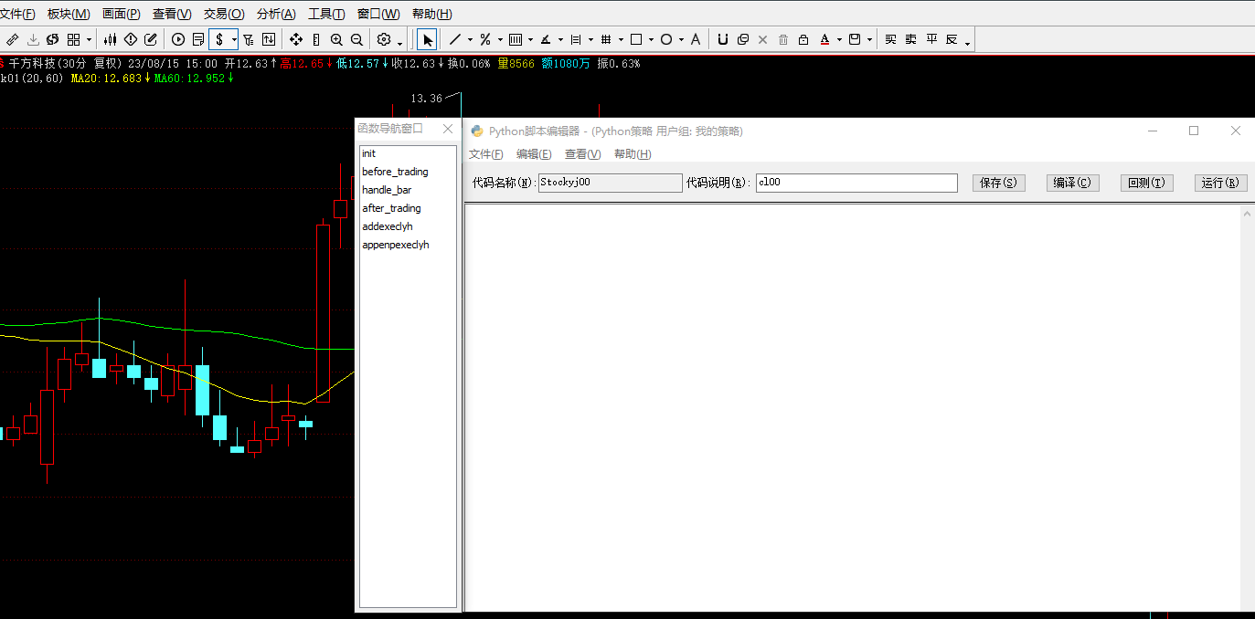Open the 板块(M) main menu

coord(69,14)
